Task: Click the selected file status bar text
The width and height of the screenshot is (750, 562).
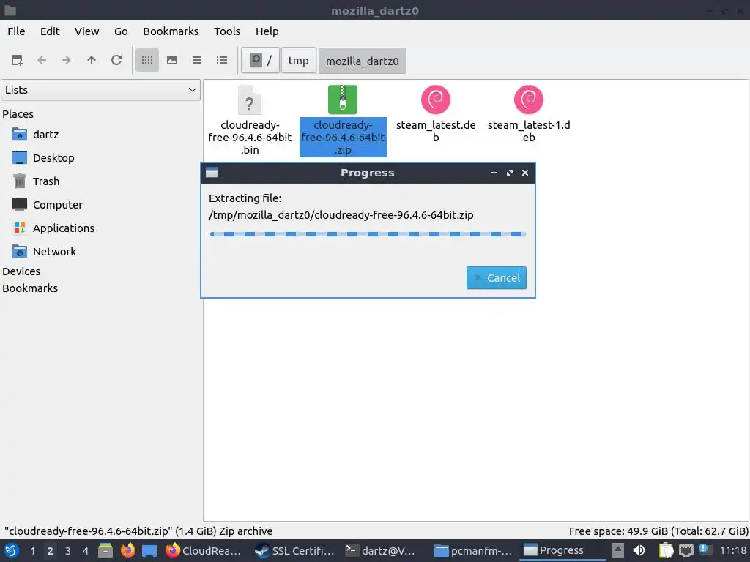Action: pos(138,531)
